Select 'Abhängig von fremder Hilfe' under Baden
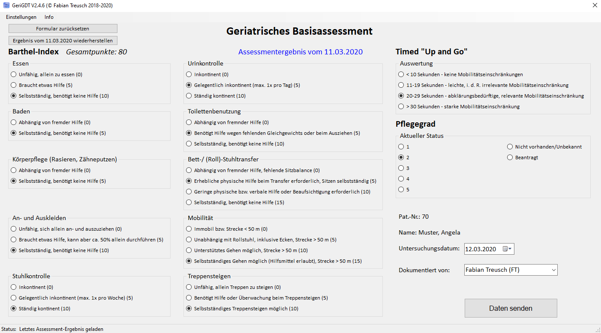 14,122
